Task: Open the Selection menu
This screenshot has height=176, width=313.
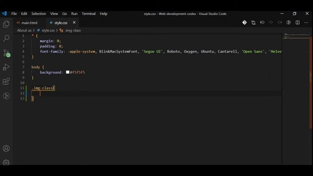Action: (39, 14)
